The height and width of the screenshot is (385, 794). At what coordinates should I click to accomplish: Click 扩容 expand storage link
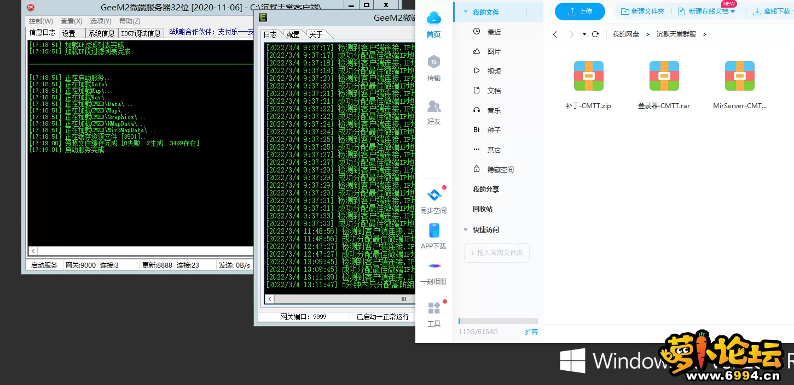(x=531, y=331)
